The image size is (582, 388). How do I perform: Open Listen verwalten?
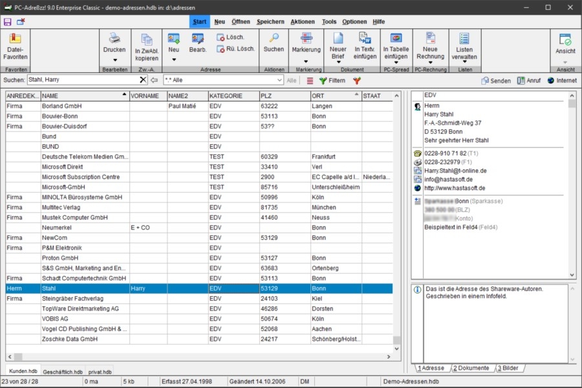pyautogui.click(x=464, y=47)
